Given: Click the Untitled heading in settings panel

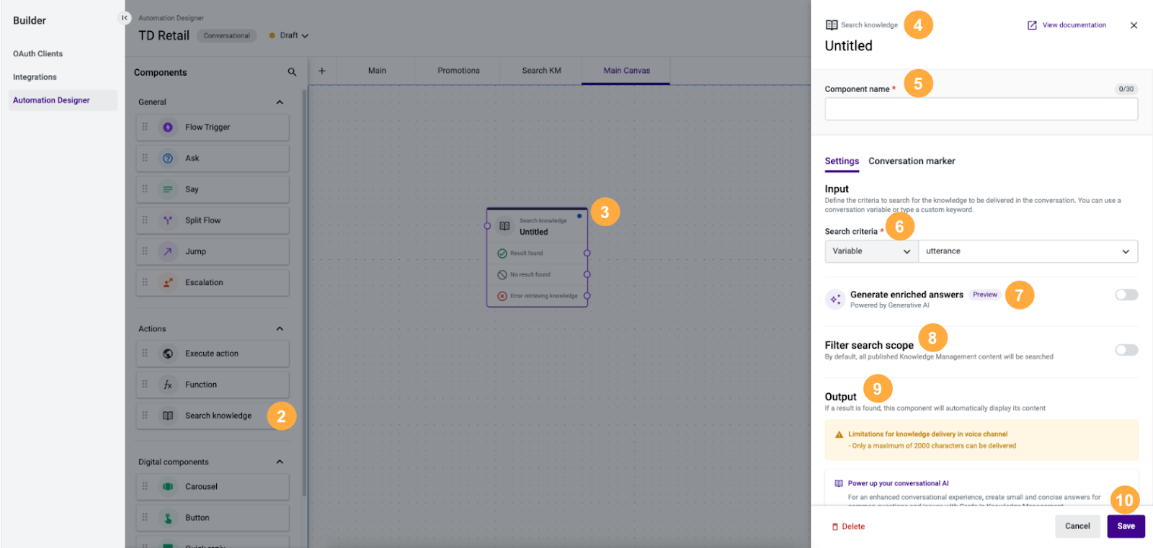Looking at the screenshot, I should pos(849,46).
